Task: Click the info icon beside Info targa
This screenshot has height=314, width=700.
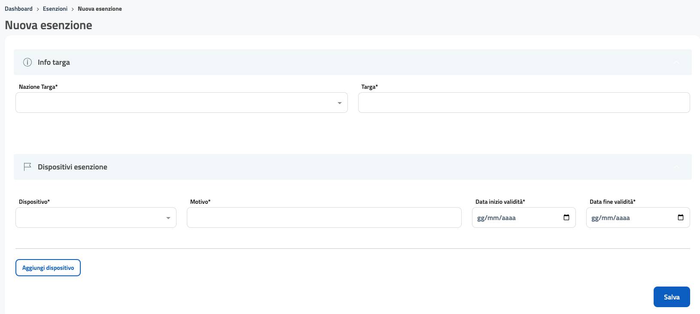Action: [x=27, y=62]
